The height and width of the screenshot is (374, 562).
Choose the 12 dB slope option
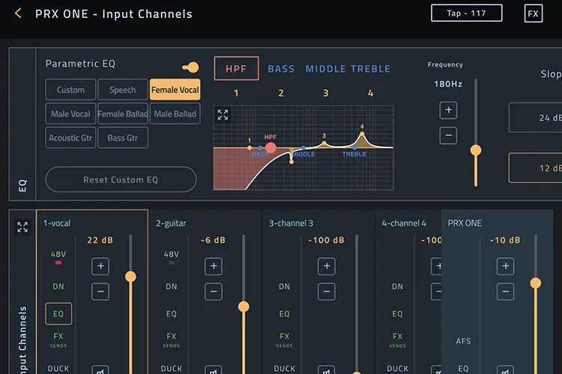point(535,168)
